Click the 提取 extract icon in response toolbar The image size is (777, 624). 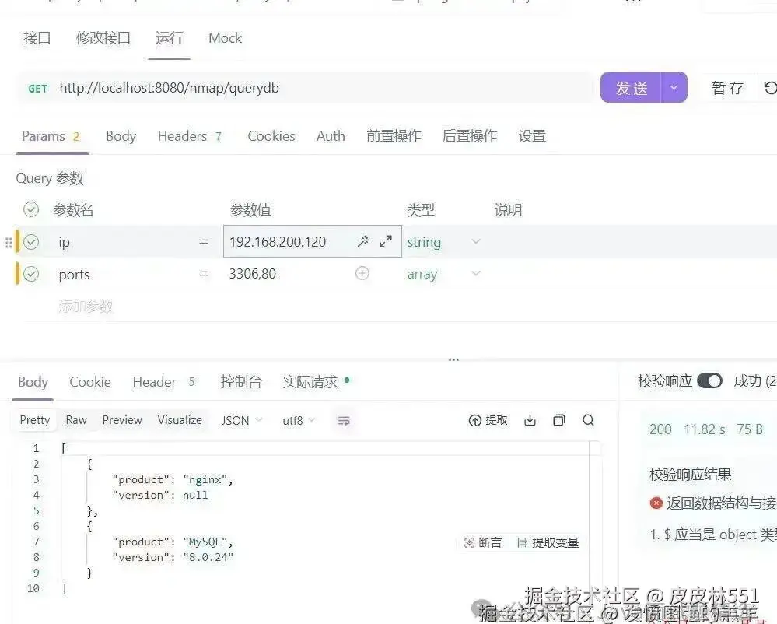[488, 420]
